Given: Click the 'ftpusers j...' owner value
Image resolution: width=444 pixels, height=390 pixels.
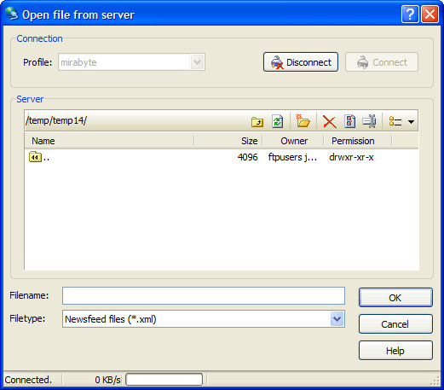Looking at the screenshot, I should point(292,157).
